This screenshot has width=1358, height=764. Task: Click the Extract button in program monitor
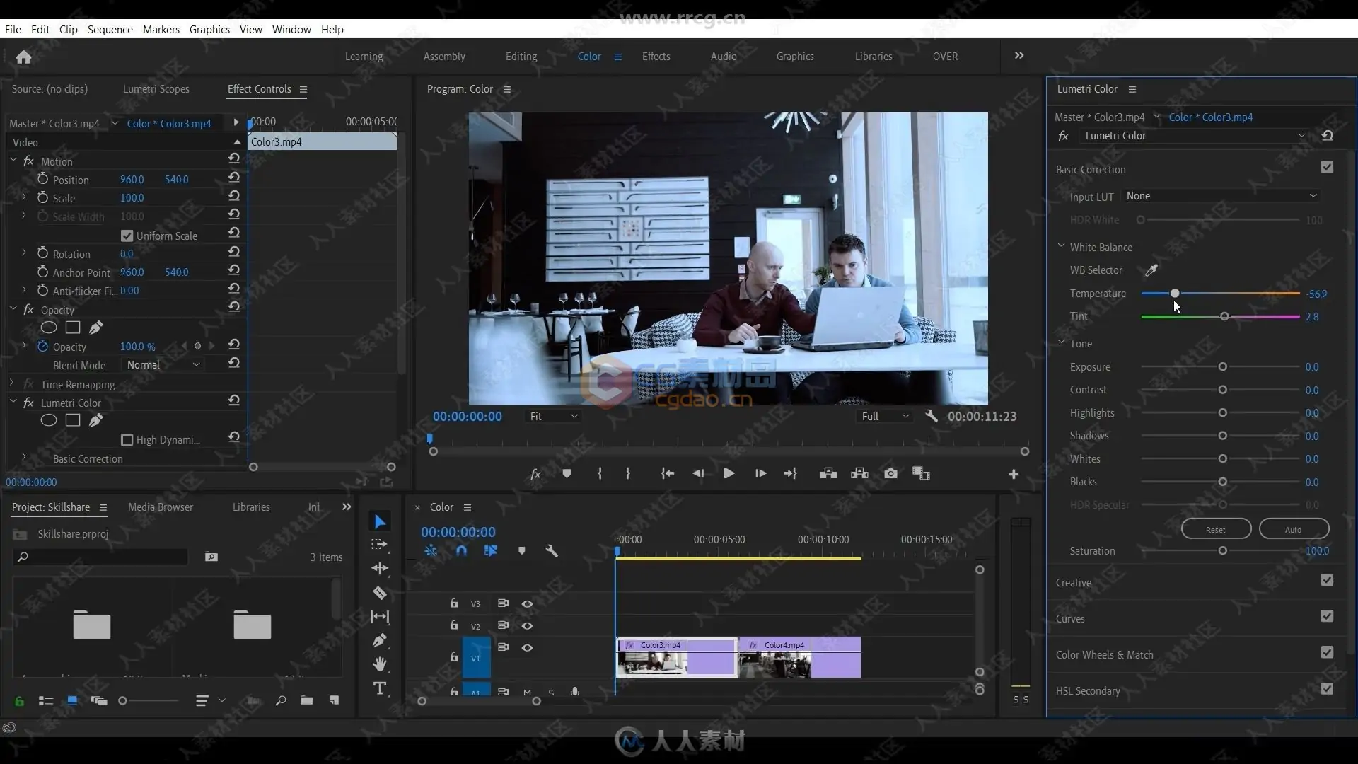pyautogui.click(x=859, y=474)
